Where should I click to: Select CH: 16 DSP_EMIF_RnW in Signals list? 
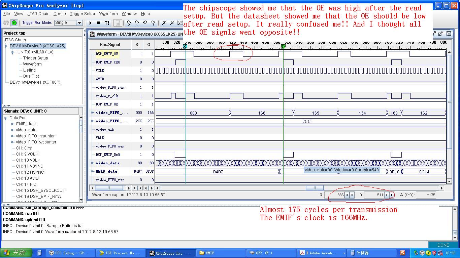click(x=39, y=197)
